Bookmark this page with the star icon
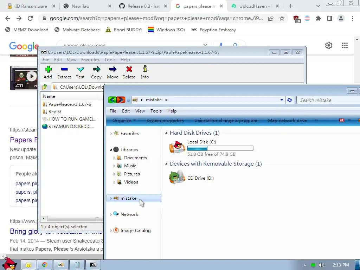 tap(282, 18)
